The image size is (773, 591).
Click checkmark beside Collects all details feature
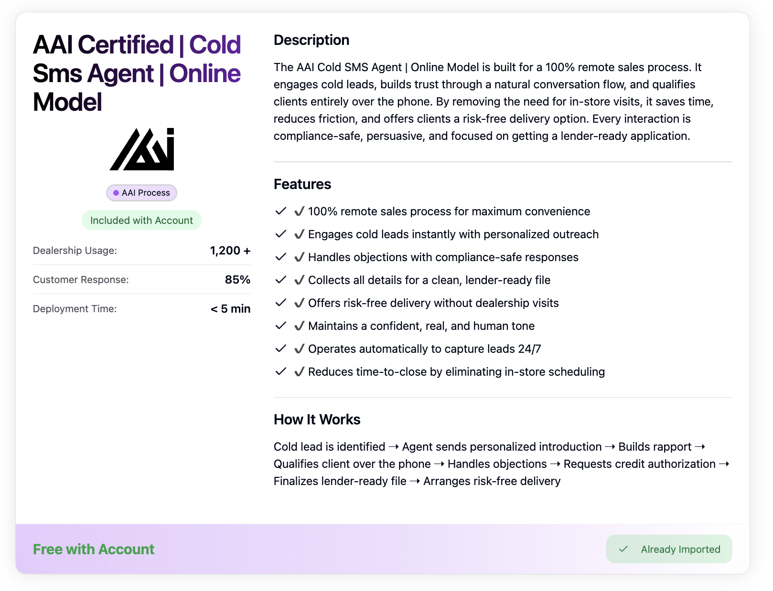click(x=281, y=280)
